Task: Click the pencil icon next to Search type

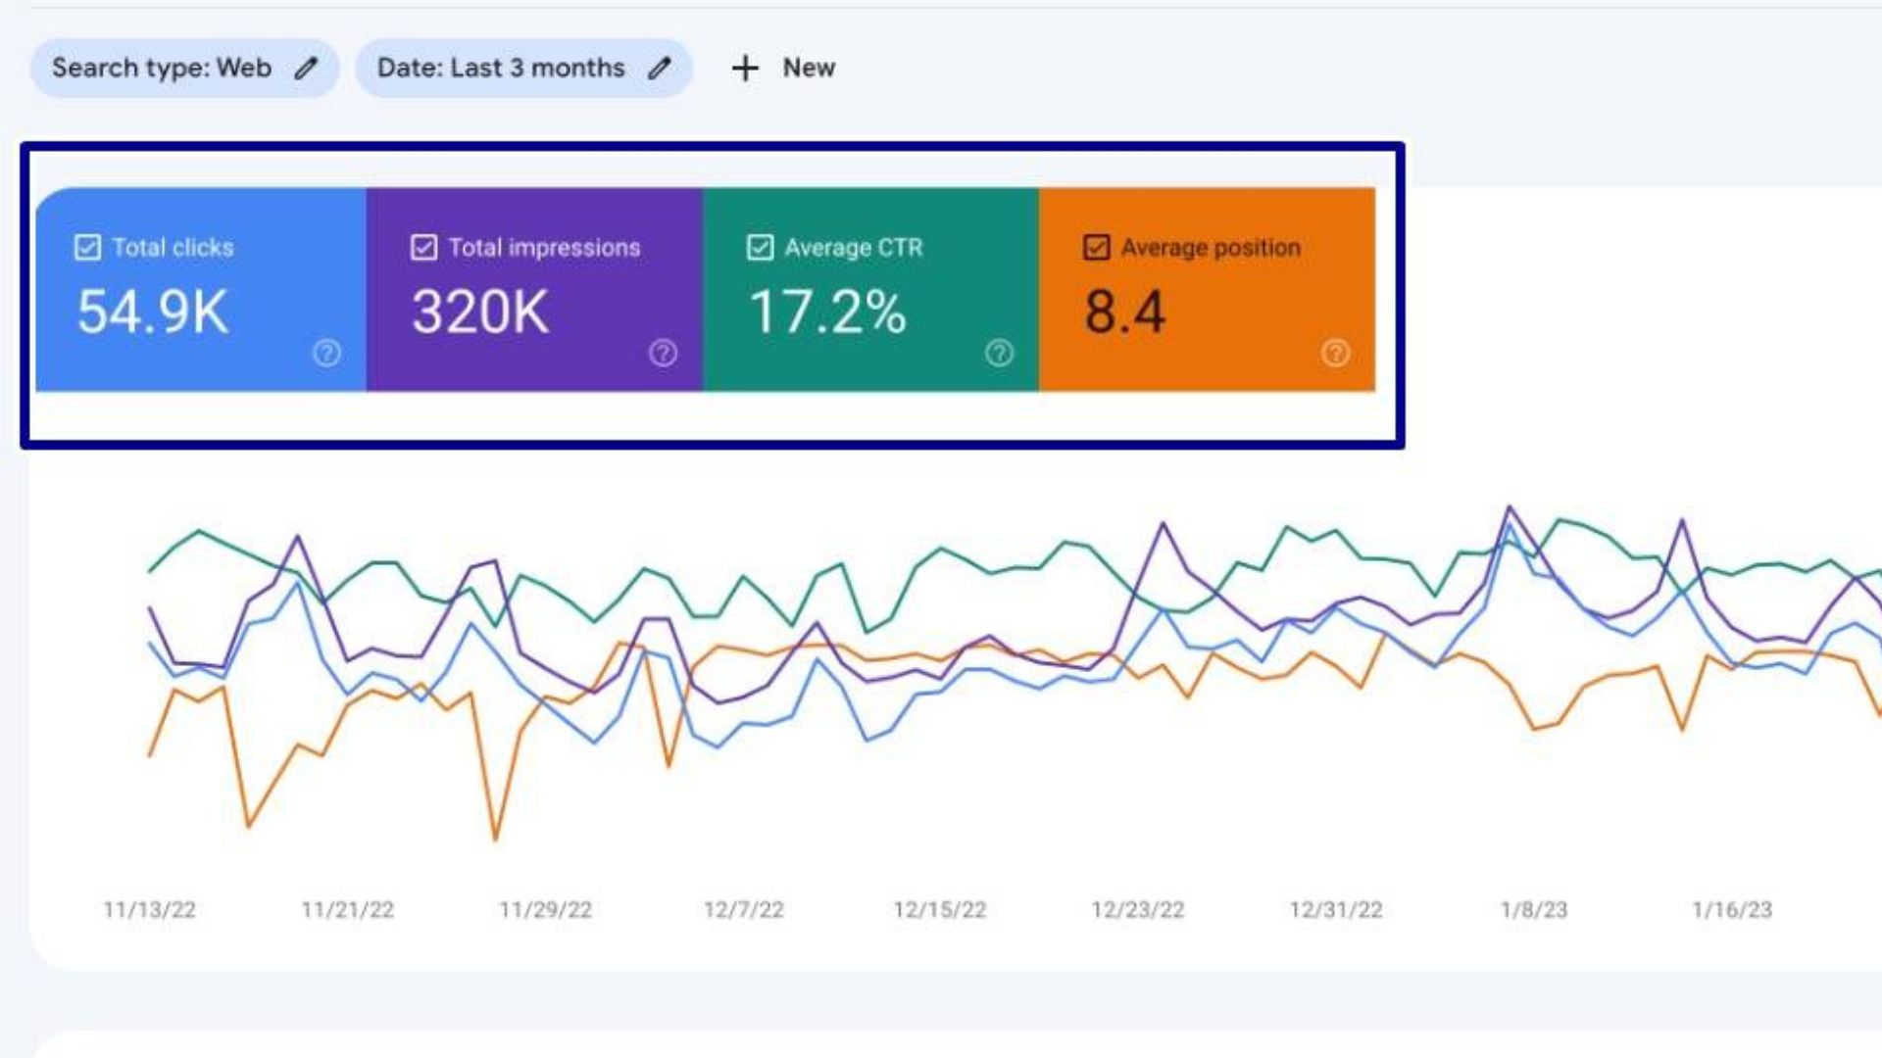Action: (x=307, y=68)
